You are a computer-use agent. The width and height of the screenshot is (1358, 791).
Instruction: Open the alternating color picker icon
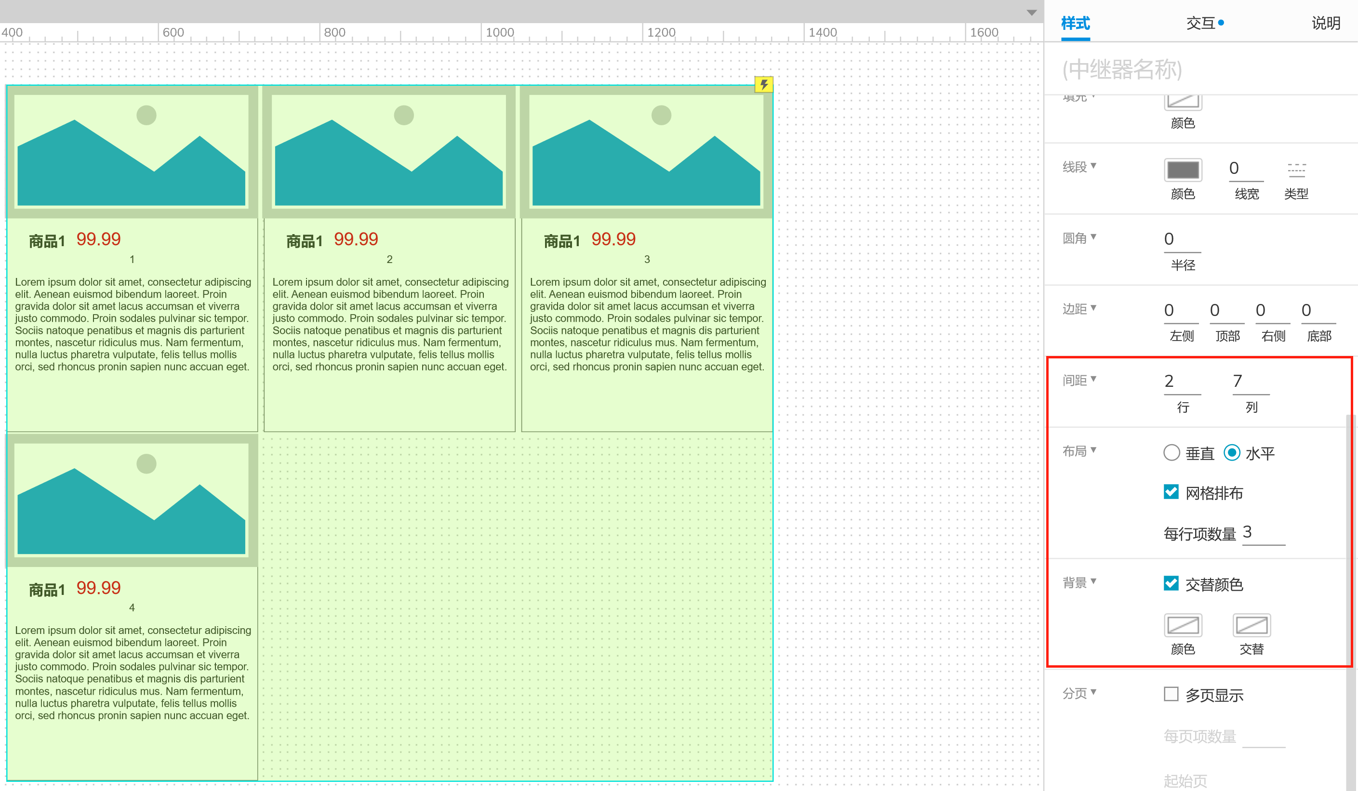click(x=1251, y=626)
